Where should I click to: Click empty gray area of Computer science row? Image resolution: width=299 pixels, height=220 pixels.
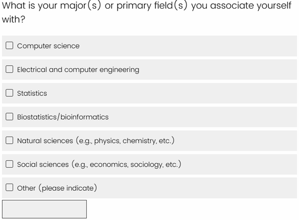click(x=192, y=46)
